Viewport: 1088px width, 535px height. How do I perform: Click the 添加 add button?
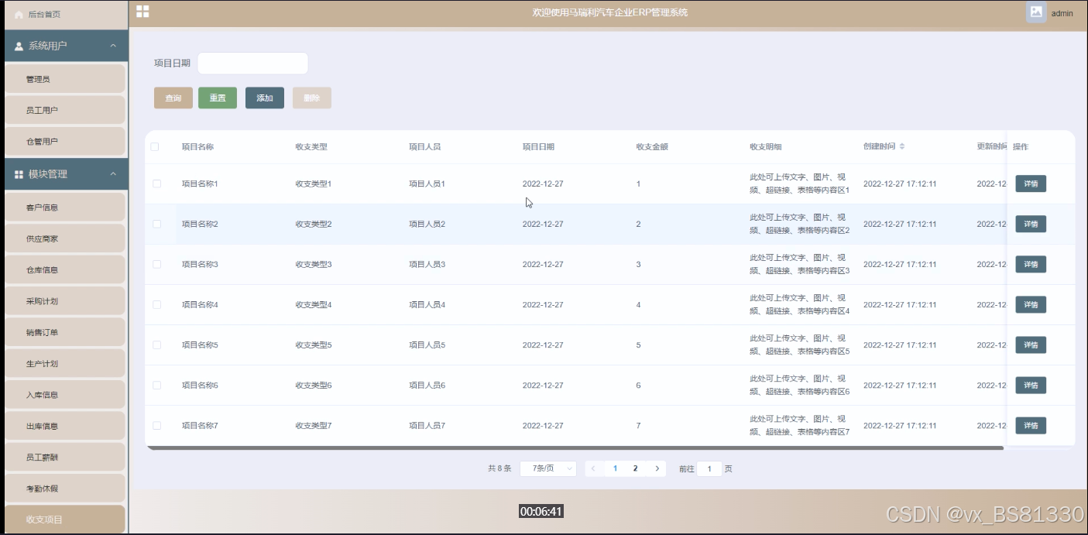tap(265, 98)
